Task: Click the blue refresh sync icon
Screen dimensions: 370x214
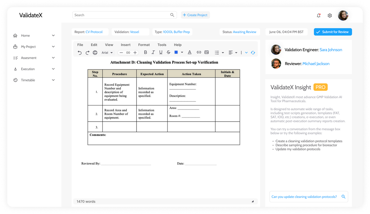Action: (x=253, y=53)
